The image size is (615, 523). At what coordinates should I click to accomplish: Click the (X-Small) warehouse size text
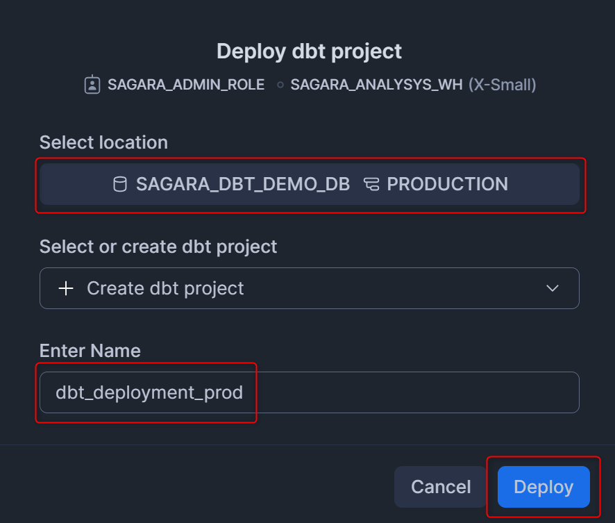(503, 85)
